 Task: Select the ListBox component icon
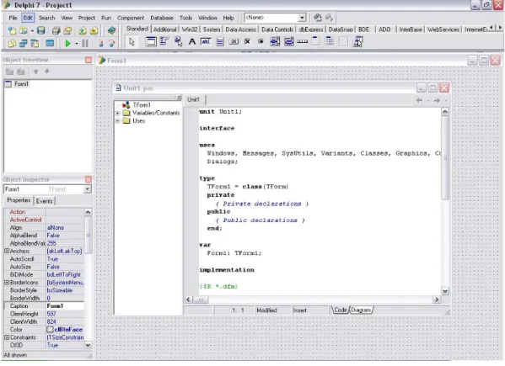(275, 41)
